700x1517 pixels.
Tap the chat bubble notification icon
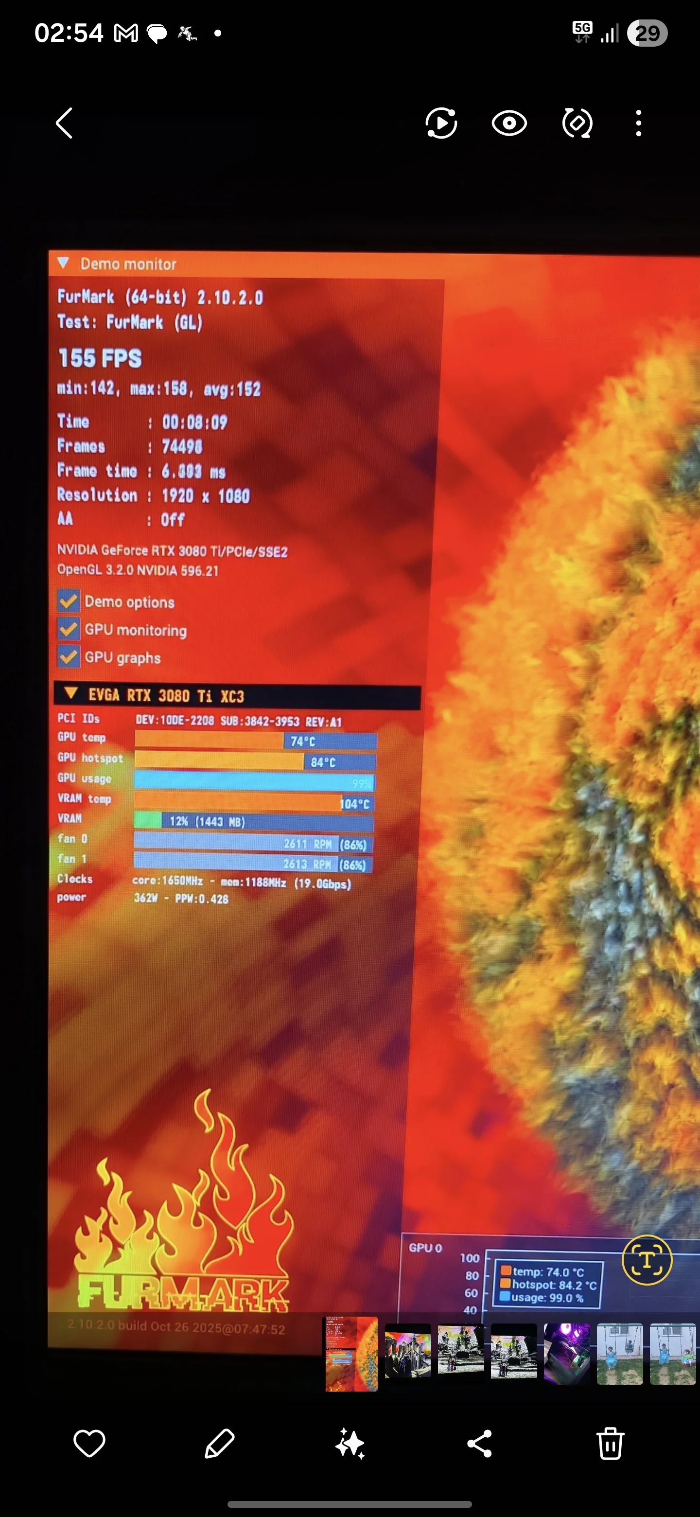click(x=157, y=34)
